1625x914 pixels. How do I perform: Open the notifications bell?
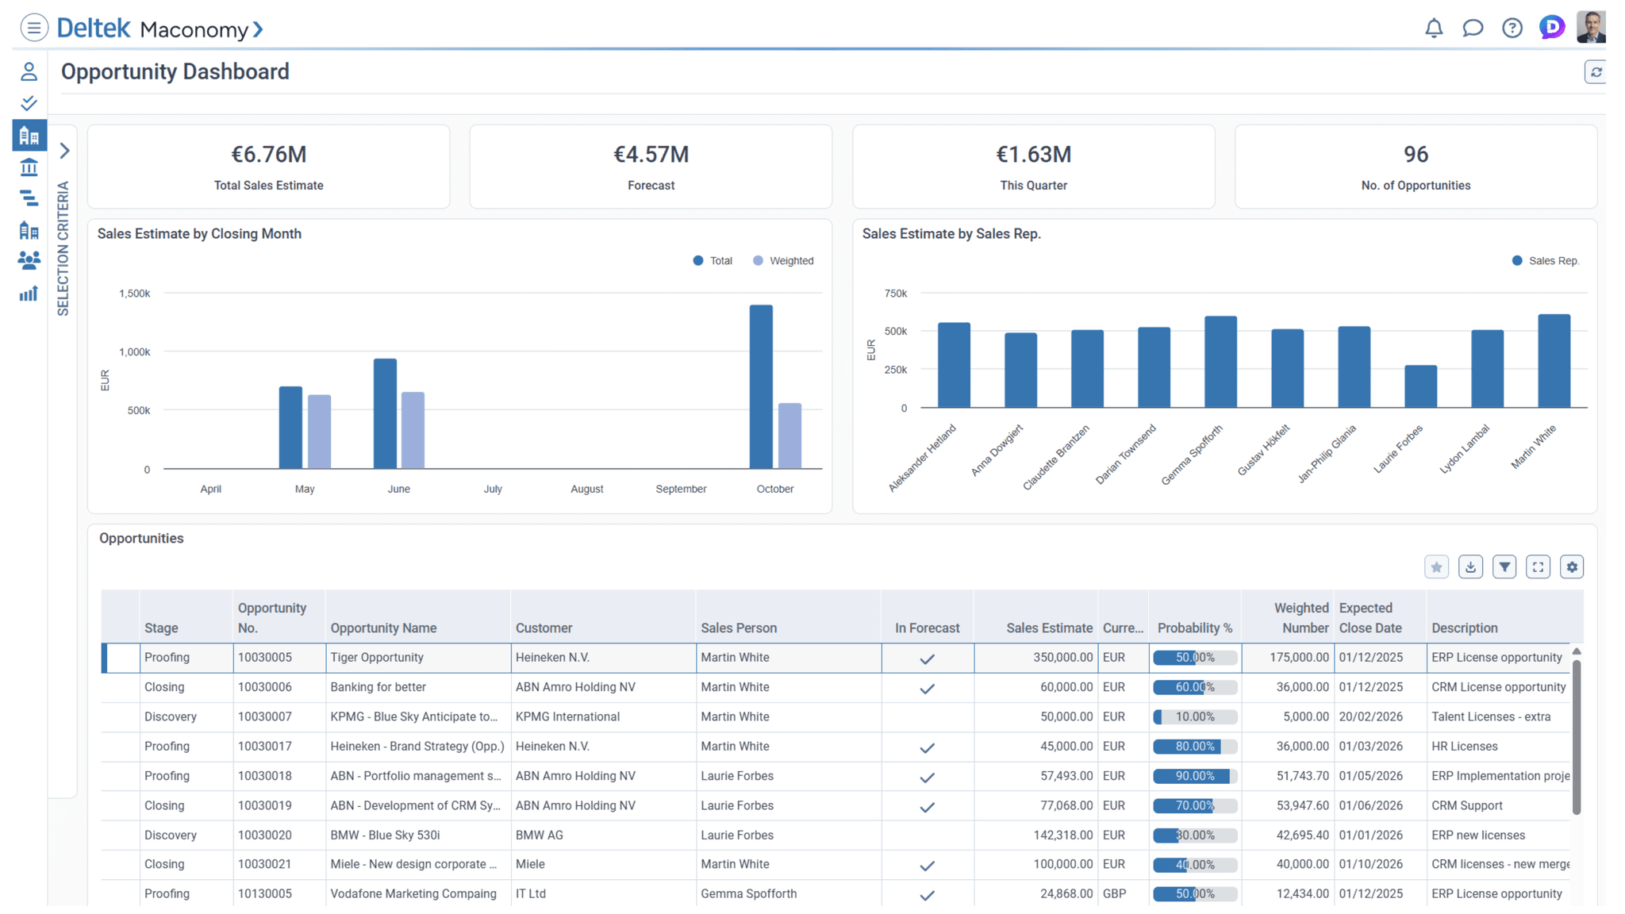pos(1433,29)
